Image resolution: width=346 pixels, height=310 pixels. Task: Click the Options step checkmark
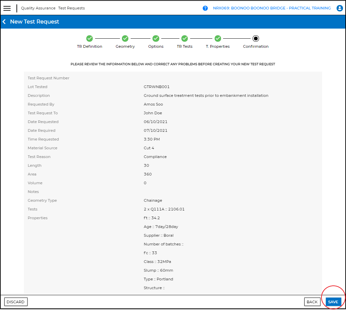pyautogui.click(x=156, y=39)
